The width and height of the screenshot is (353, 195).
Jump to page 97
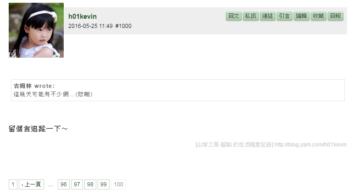tap(77, 184)
